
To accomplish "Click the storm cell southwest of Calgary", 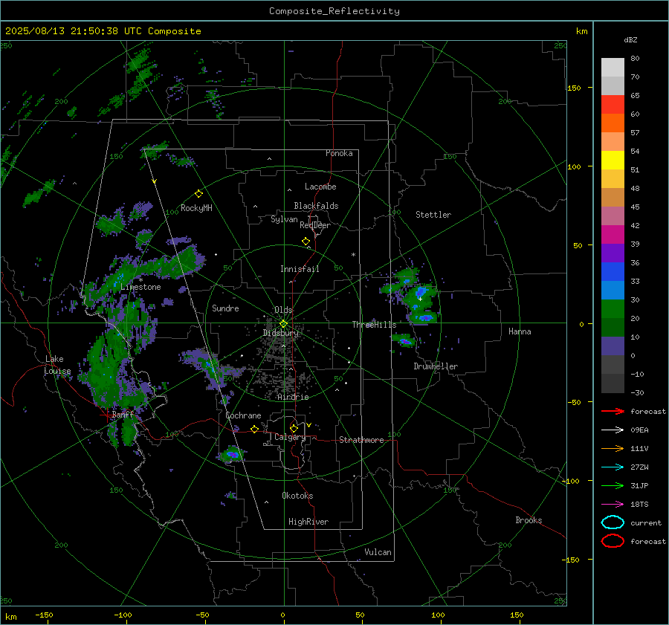I will [232, 454].
